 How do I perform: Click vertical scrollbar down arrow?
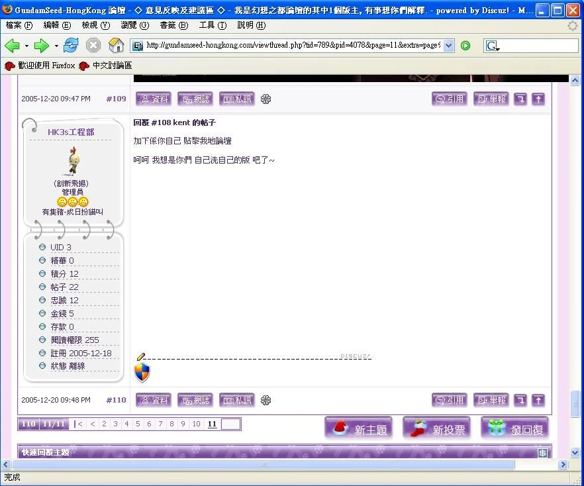(575, 453)
